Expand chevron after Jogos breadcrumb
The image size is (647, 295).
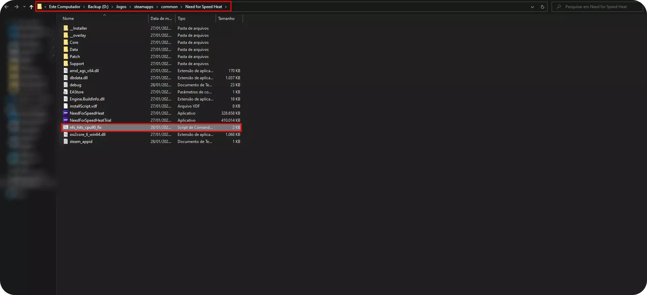tap(130, 7)
